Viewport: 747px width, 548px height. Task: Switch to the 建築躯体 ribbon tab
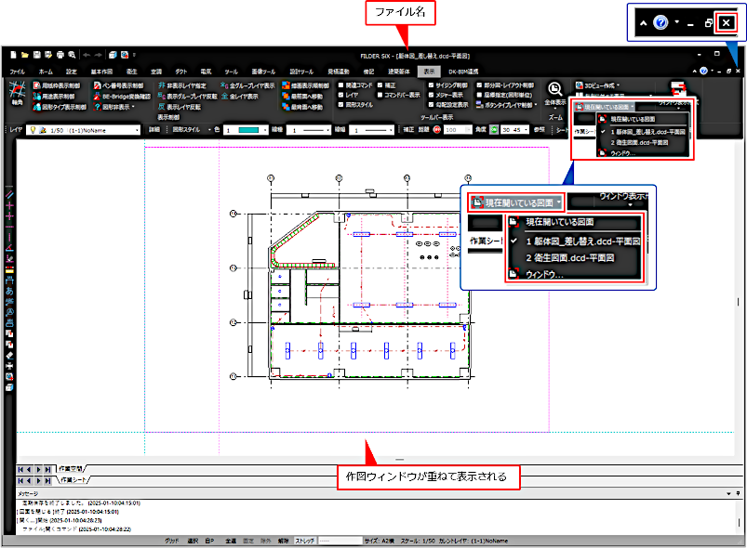(x=400, y=71)
